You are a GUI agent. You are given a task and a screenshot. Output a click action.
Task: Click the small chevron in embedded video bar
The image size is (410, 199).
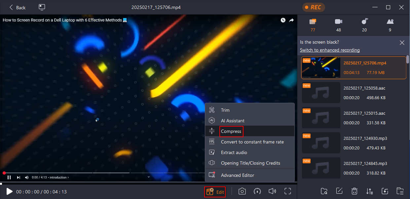149,177
